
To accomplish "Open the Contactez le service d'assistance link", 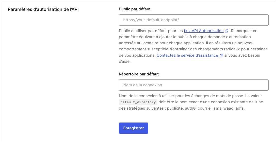I will (187, 55).
